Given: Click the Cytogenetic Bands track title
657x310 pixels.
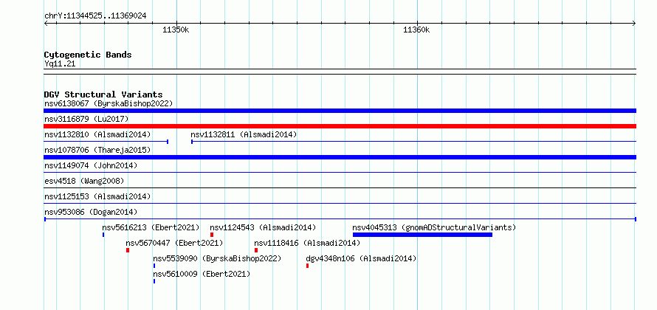Looking at the screenshot, I should click(88, 55).
